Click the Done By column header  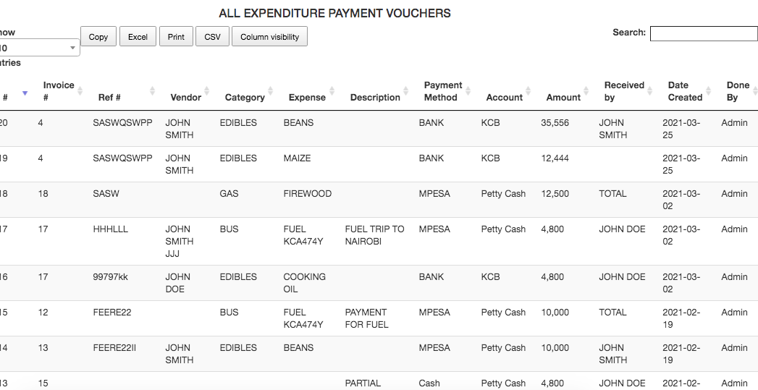tap(737, 91)
